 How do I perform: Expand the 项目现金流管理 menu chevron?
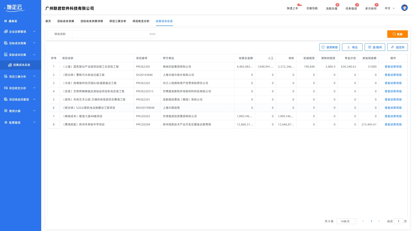34,99
